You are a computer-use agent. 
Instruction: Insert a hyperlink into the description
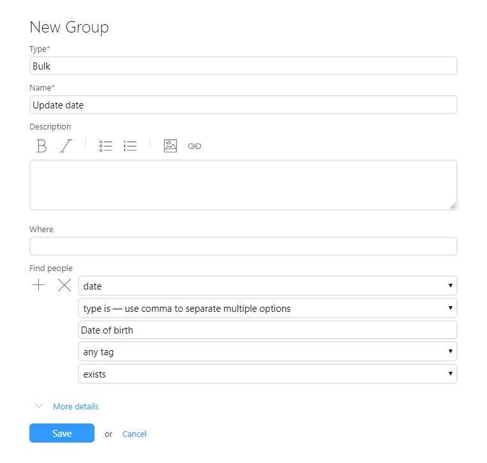coord(195,146)
